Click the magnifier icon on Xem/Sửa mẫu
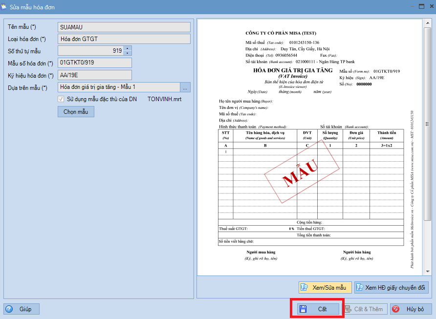 305,287
